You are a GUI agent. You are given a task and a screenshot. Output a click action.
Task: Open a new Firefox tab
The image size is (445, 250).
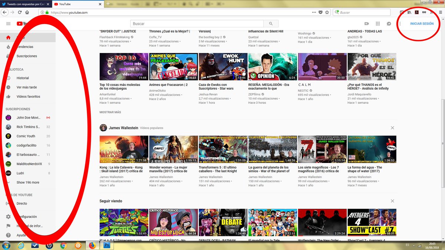click(x=108, y=4)
